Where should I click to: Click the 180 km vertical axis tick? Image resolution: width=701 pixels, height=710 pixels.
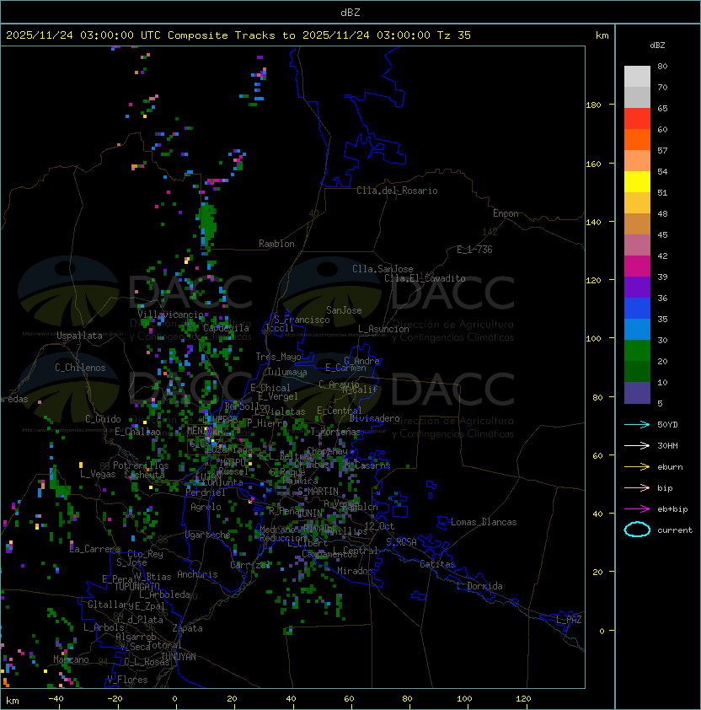coord(593,105)
